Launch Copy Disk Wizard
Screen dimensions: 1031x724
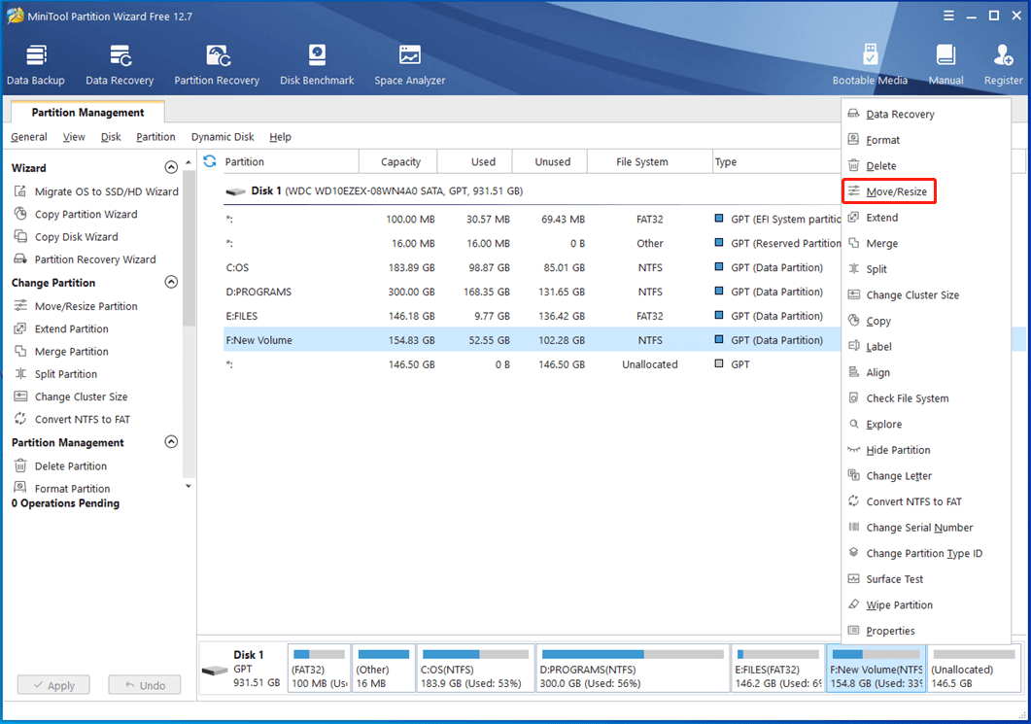[66, 237]
